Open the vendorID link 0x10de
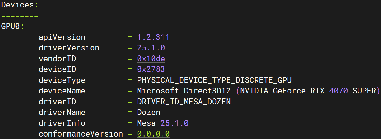 pos(151,59)
